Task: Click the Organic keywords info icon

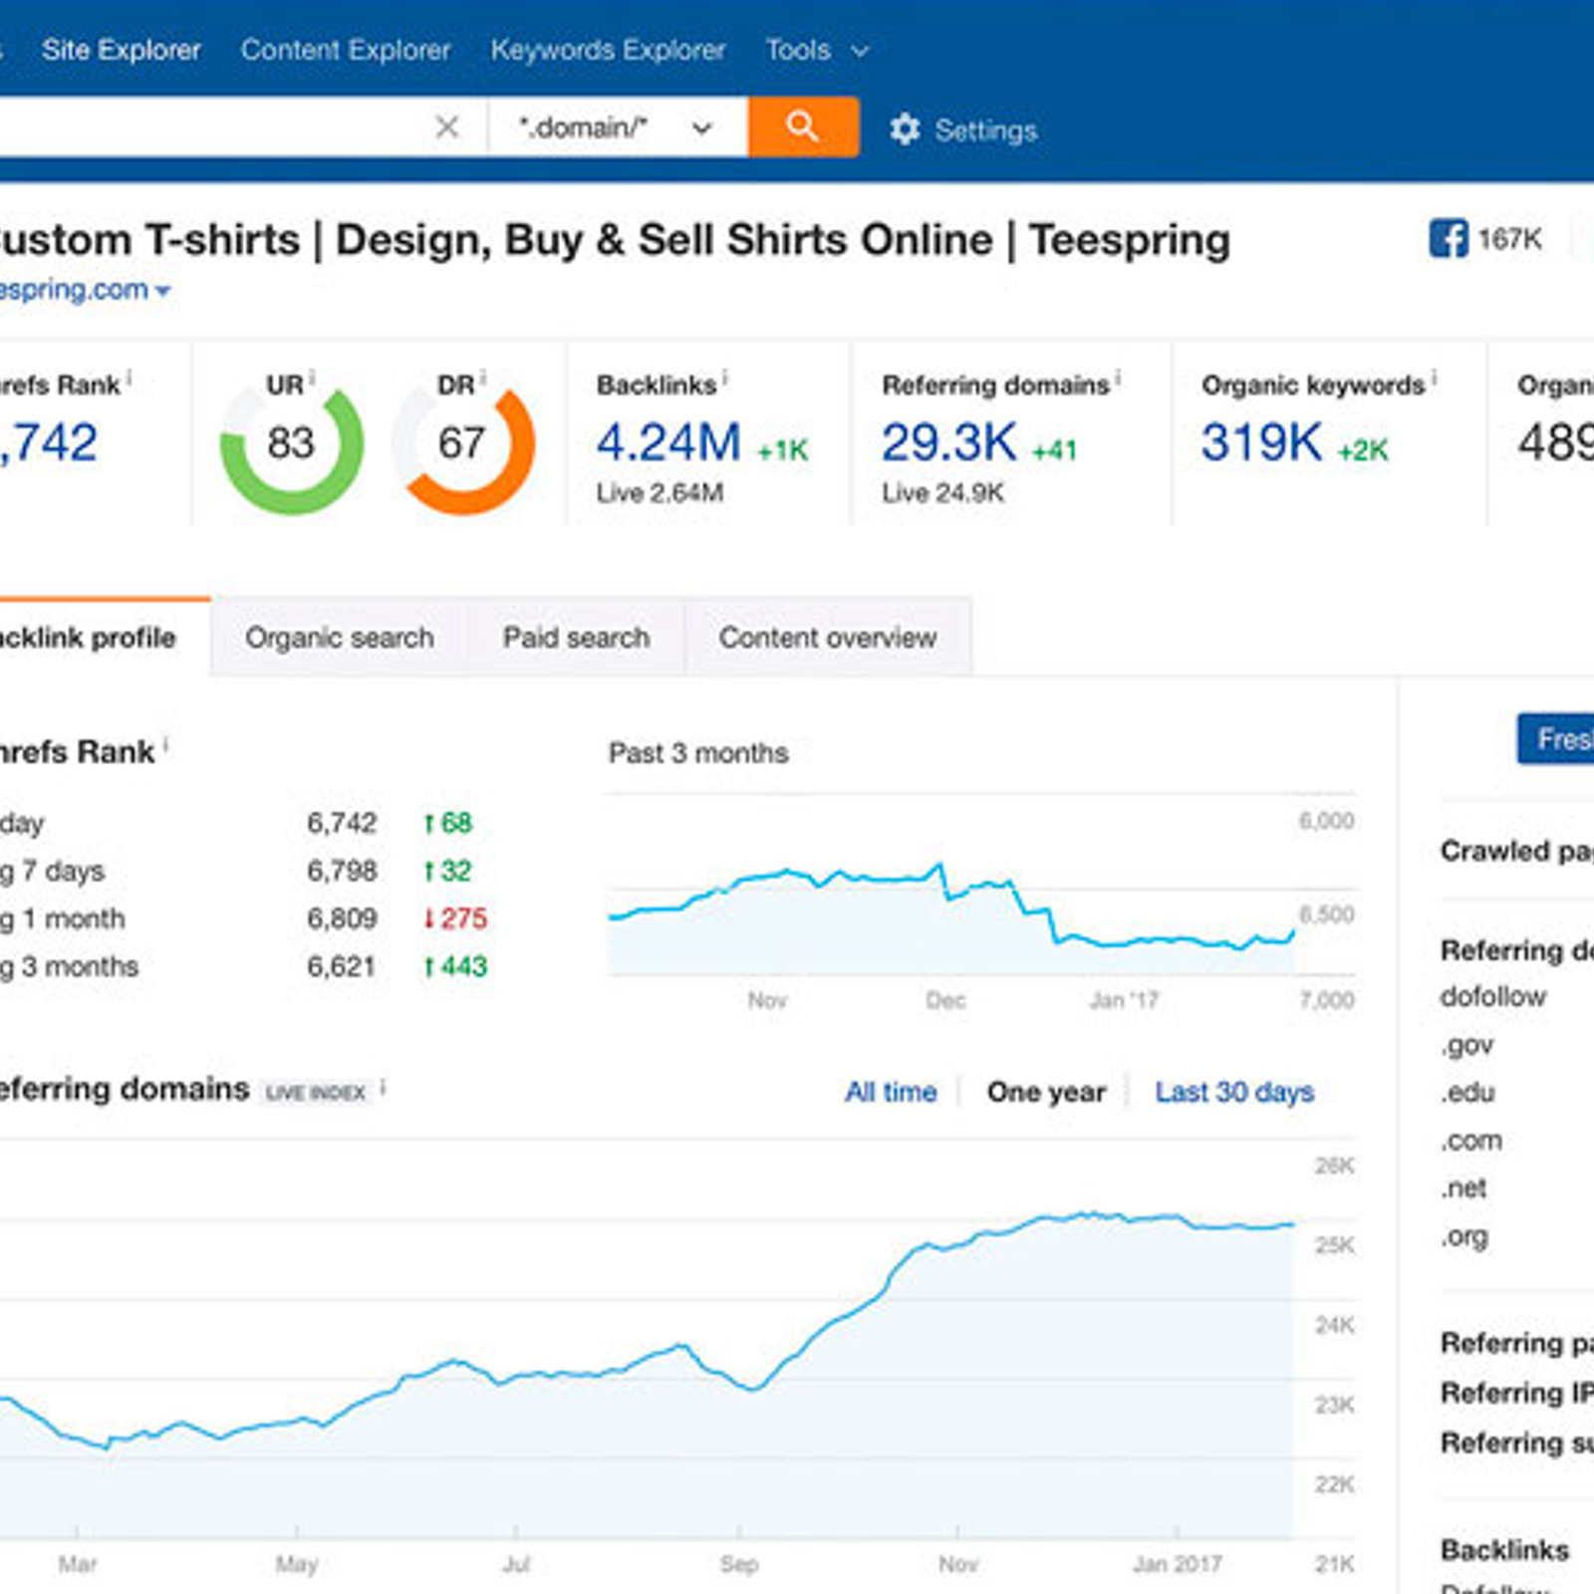Action: 1434,379
